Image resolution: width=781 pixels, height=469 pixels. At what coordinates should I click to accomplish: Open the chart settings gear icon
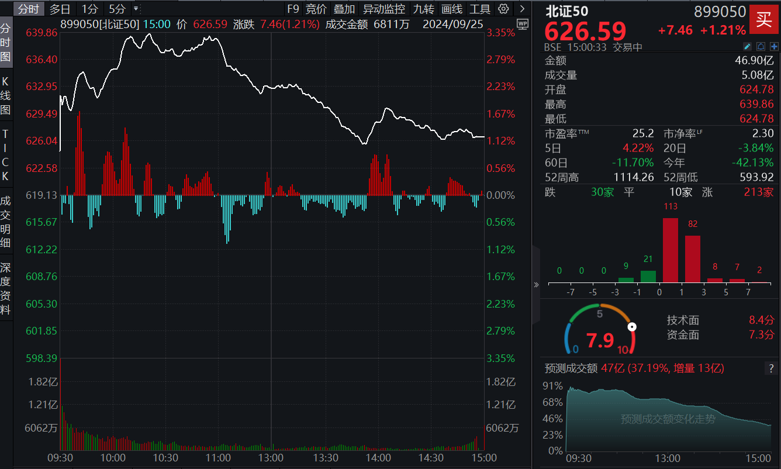(503, 9)
